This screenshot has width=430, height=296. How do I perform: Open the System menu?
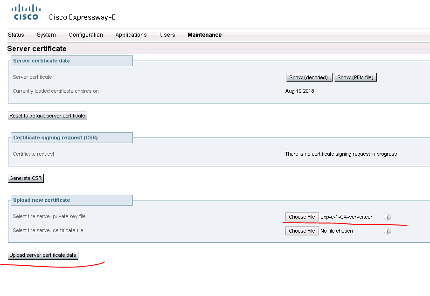[x=46, y=35]
